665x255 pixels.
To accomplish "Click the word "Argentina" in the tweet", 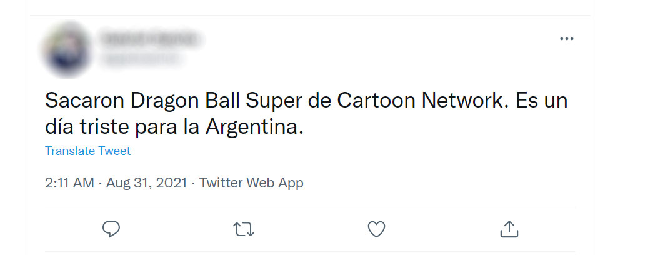I will [x=254, y=128].
